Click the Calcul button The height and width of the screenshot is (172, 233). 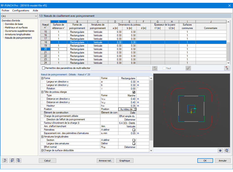coord(48,161)
